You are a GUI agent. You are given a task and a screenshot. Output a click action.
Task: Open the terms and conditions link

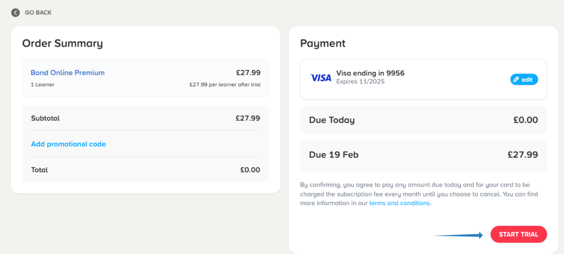point(399,203)
